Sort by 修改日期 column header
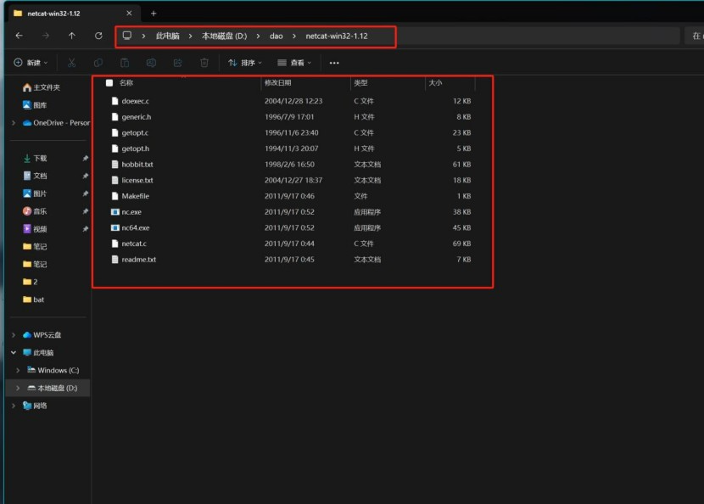The image size is (704, 504). (277, 82)
